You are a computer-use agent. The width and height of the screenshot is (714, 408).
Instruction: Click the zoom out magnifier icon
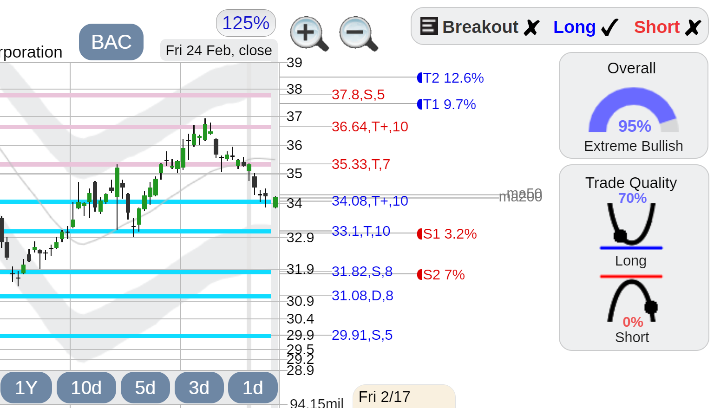point(358,33)
